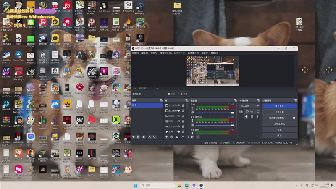Open virtual camera settings gear icon
The image size is (336, 189).
point(294,118)
